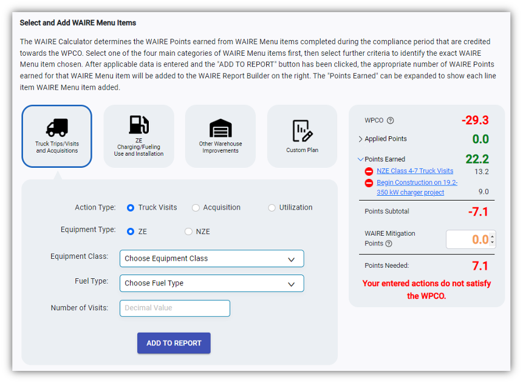
Task: Open the Choose Fuel Type dropdown
Action: 211,284
